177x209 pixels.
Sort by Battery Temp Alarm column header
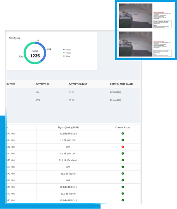pyautogui.click(x=121, y=84)
